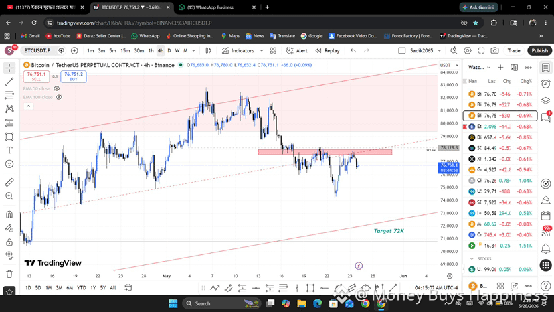
Task: Open the notifications bell panel
Action: [x=546, y=248]
